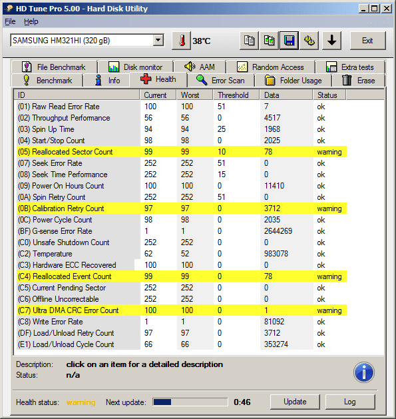This screenshot has width=396, height=419.
Task: Select the (DF) Load/Unload Retry Count row
Action: tap(182, 333)
